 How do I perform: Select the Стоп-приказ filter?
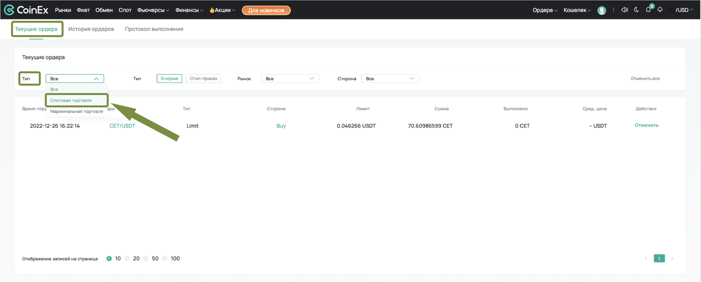point(203,78)
